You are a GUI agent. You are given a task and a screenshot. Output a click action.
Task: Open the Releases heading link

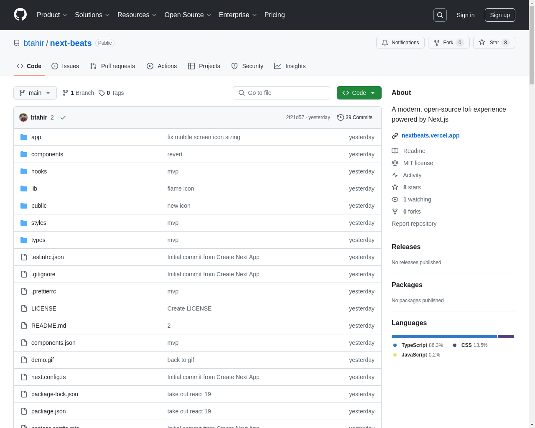click(x=406, y=247)
